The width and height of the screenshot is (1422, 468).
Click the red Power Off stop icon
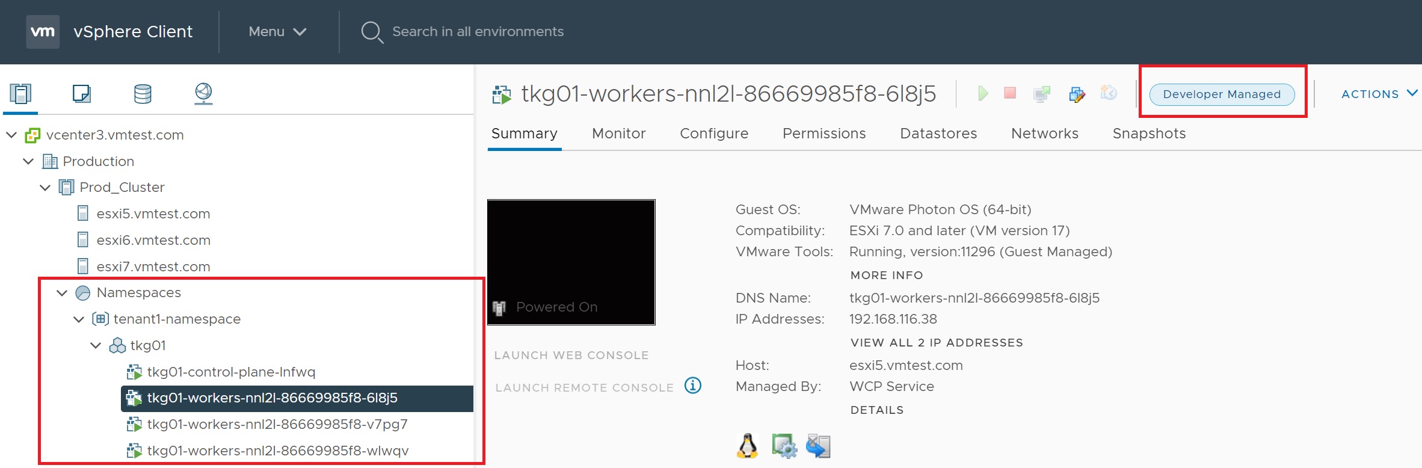point(1010,93)
